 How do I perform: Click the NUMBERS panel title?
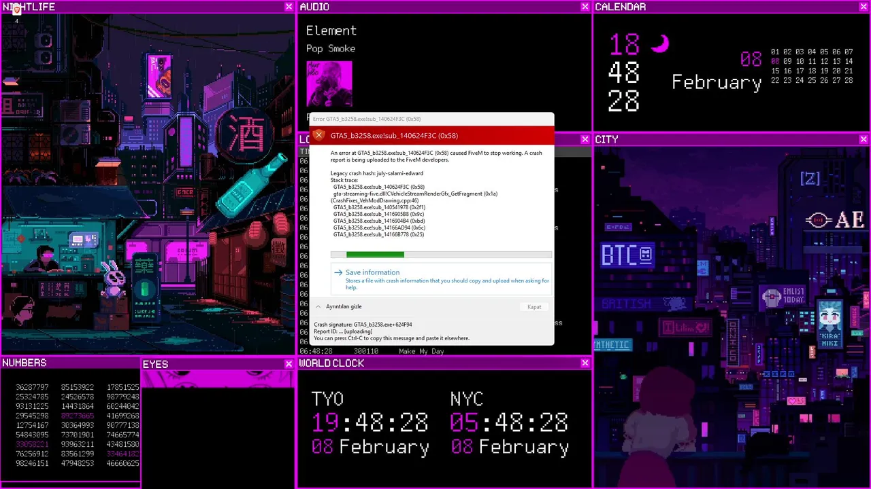pyautogui.click(x=24, y=363)
